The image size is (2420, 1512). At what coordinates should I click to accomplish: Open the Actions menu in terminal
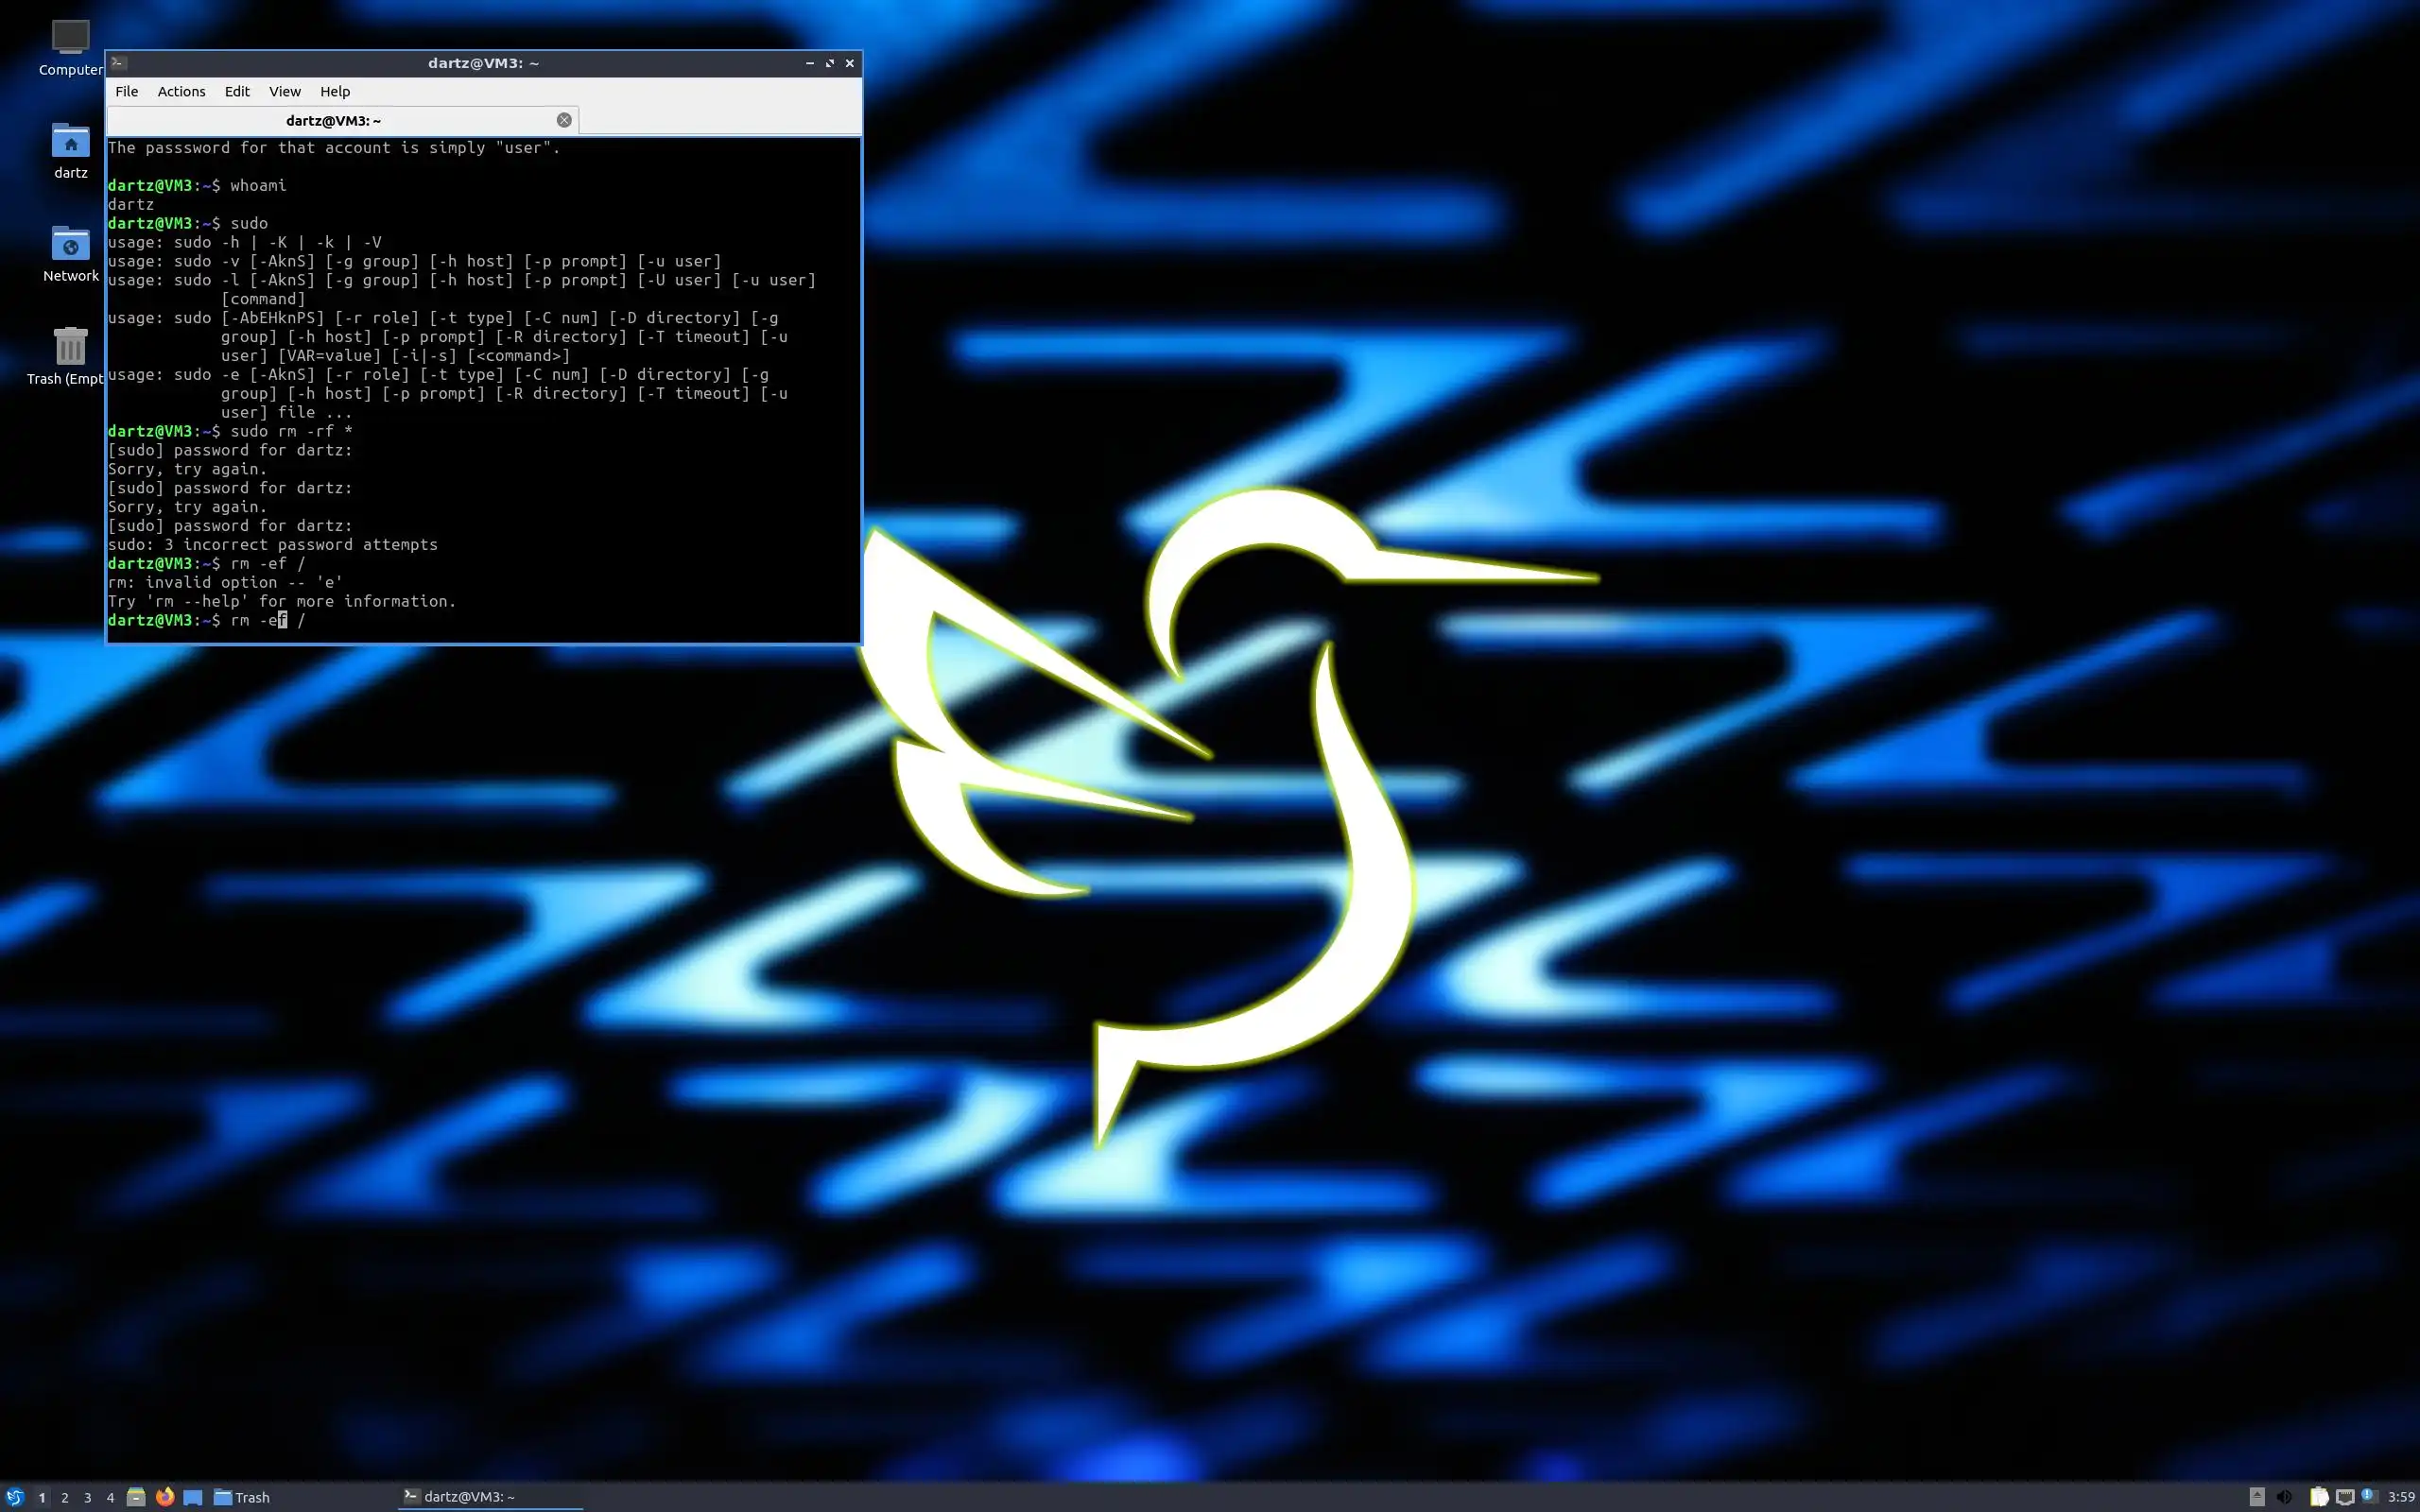click(x=181, y=91)
